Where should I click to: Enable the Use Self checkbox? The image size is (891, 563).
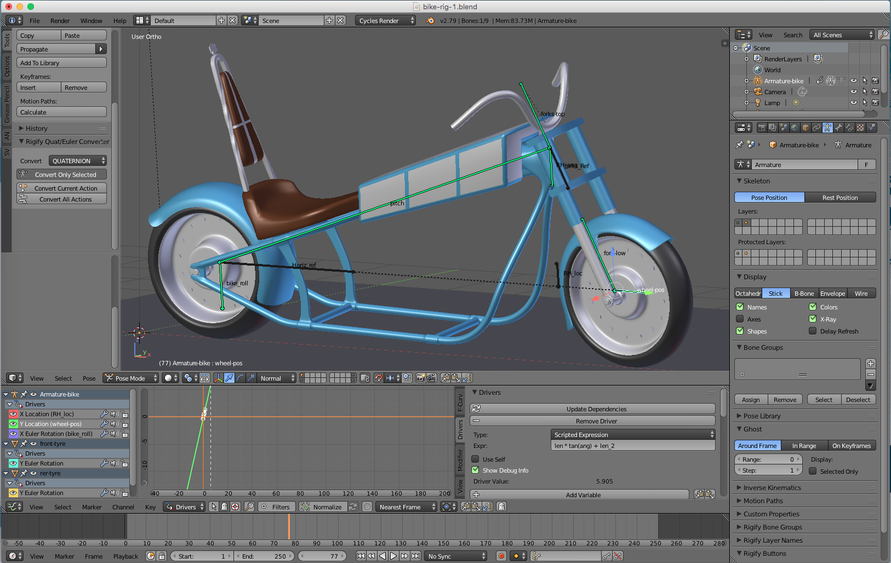[x=476, y=459]
